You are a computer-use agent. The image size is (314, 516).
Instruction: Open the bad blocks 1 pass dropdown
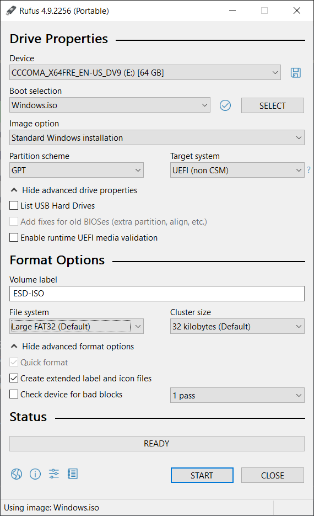click(x=237, y=395)
